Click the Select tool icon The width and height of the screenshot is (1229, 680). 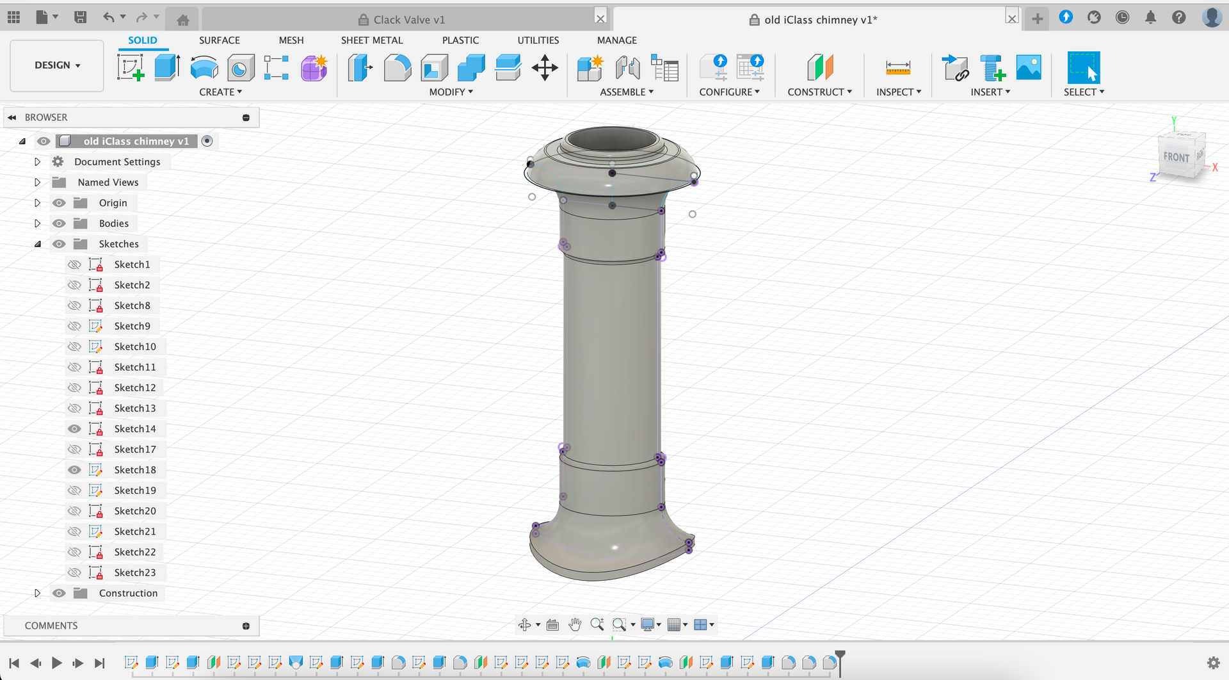1084,67
